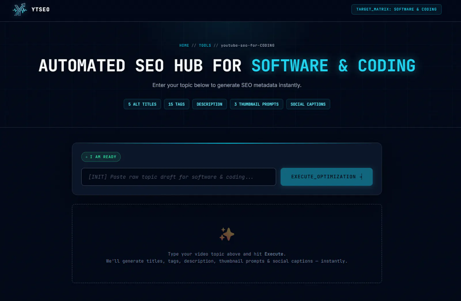Click the YTSEO brand name
Image resolution: width=461 pixels, height=301 pixels.
[41, 10]
